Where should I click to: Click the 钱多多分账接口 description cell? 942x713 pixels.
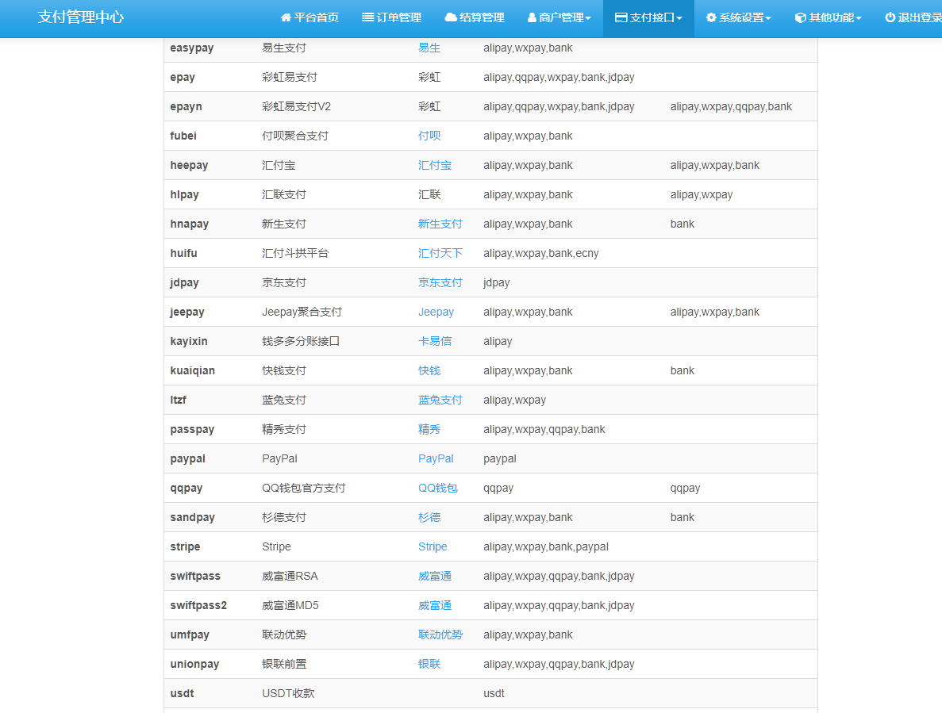click(301, 342)
